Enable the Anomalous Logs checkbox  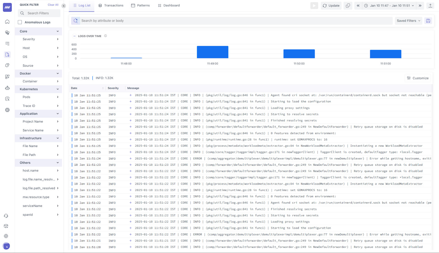coord(19,22)
